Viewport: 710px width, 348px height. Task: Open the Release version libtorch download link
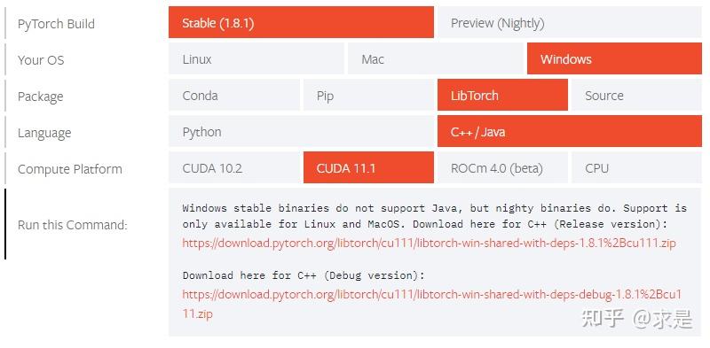tap(429, 243)
